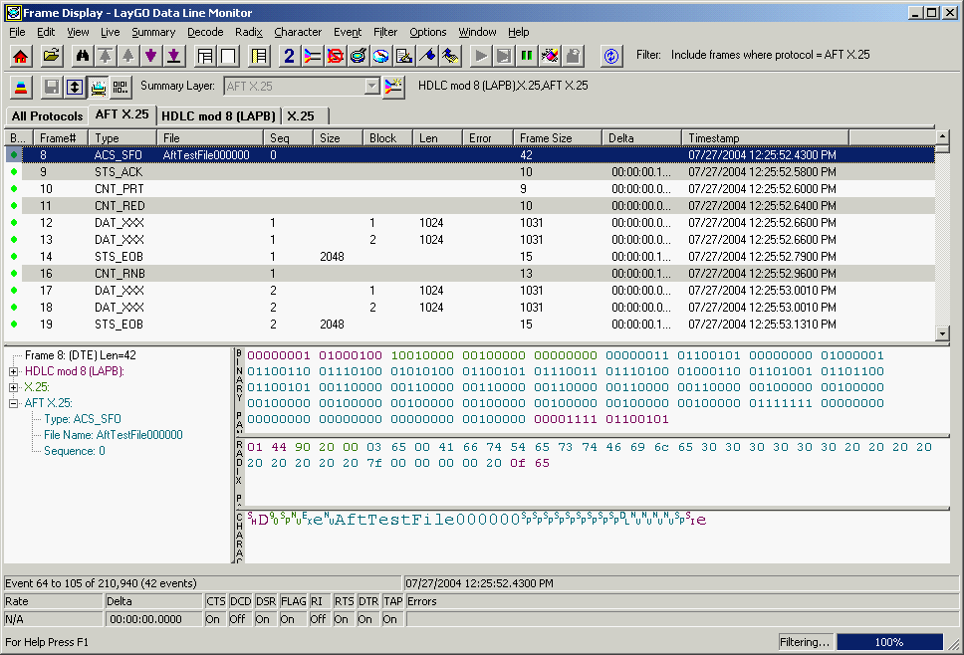This screenshot has height=655, width=964.
Task: Click the blue disc toolbar icon
Action: click(381, 56)
